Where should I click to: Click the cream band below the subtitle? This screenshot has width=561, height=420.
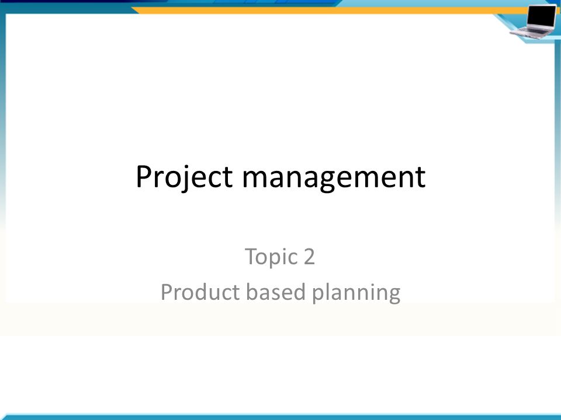point(280,319)
